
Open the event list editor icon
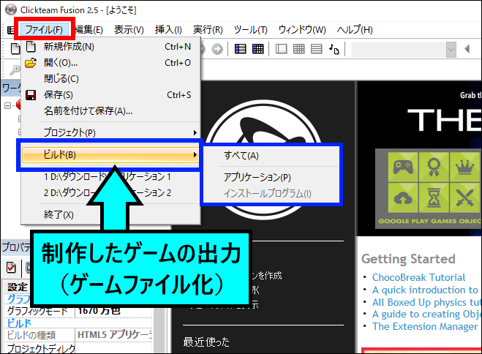point(316,49)
